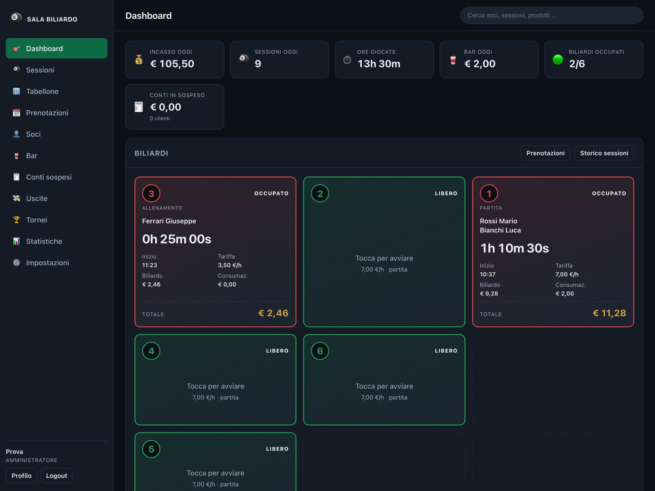Click the Prenotazioni button in Biliardi panel

(x=545, y=153)
